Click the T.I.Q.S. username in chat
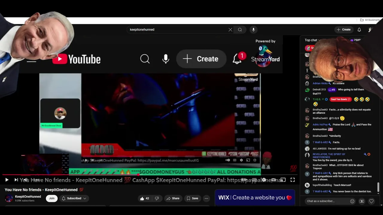383x215 pixels. pyautogui.click(x=317, y=99)
